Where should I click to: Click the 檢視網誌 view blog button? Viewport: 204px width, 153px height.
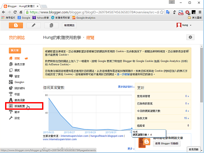point(69,25)
